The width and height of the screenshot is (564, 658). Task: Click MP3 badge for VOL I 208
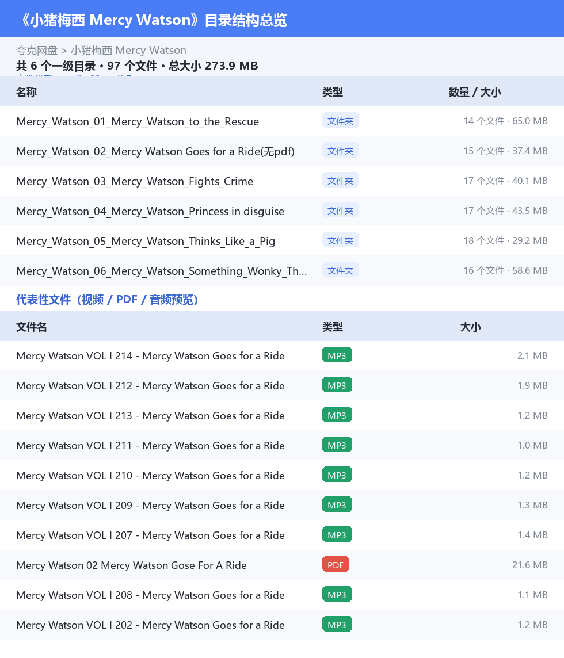[x=337, y=595]
